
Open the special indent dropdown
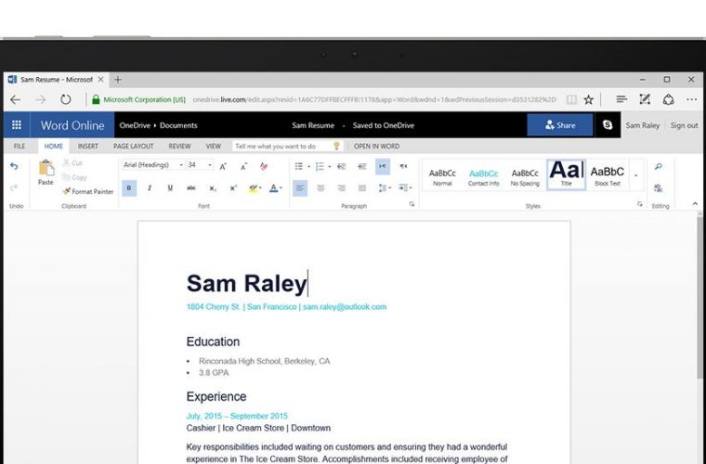(x=405, y=188)
